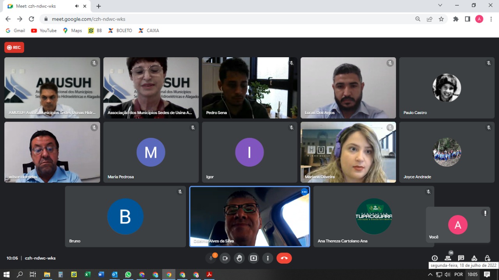Bookmark this page with the star icon
The height and width of the screenshot is (280, 499).
click(441, 19)
